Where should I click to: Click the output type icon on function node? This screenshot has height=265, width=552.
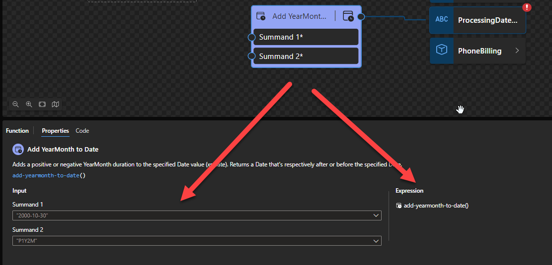tap(348, 16)
